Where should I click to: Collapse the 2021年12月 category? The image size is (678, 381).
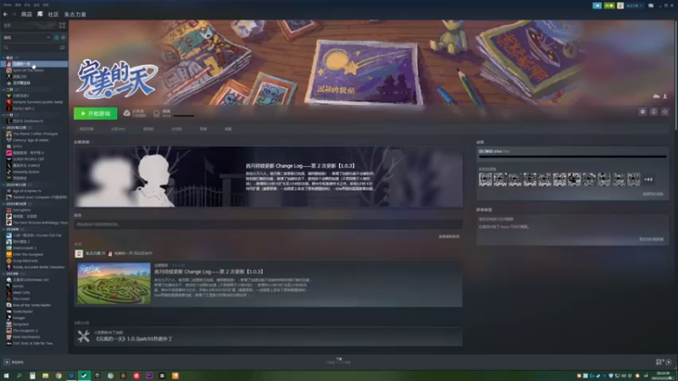4,128
